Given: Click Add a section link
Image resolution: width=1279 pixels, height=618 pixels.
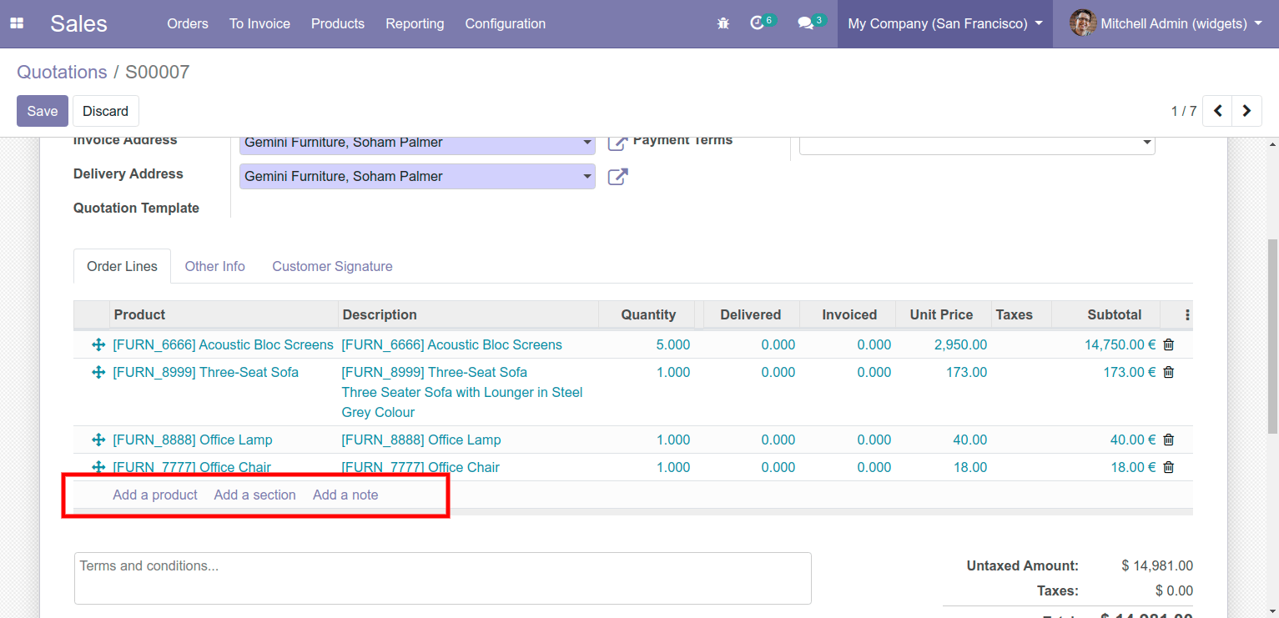Looking at the screenshot, I should coord(255,495).
